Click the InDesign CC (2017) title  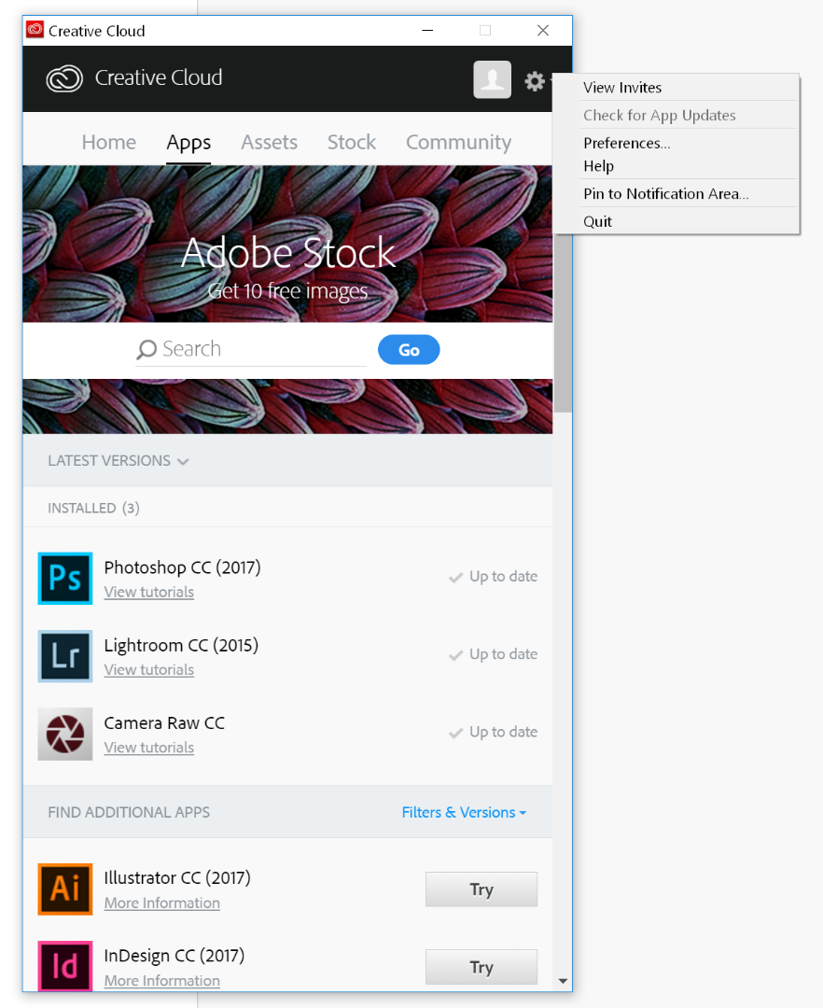174,956
